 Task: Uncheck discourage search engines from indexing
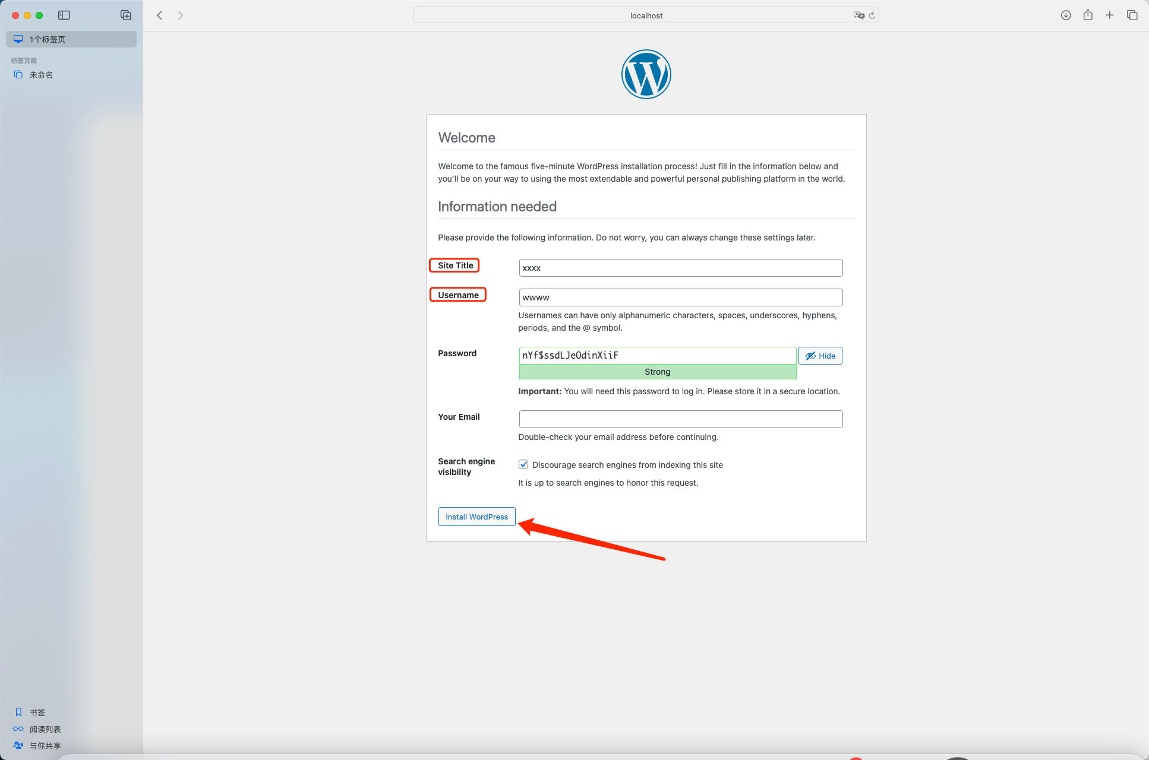[523, 464]
